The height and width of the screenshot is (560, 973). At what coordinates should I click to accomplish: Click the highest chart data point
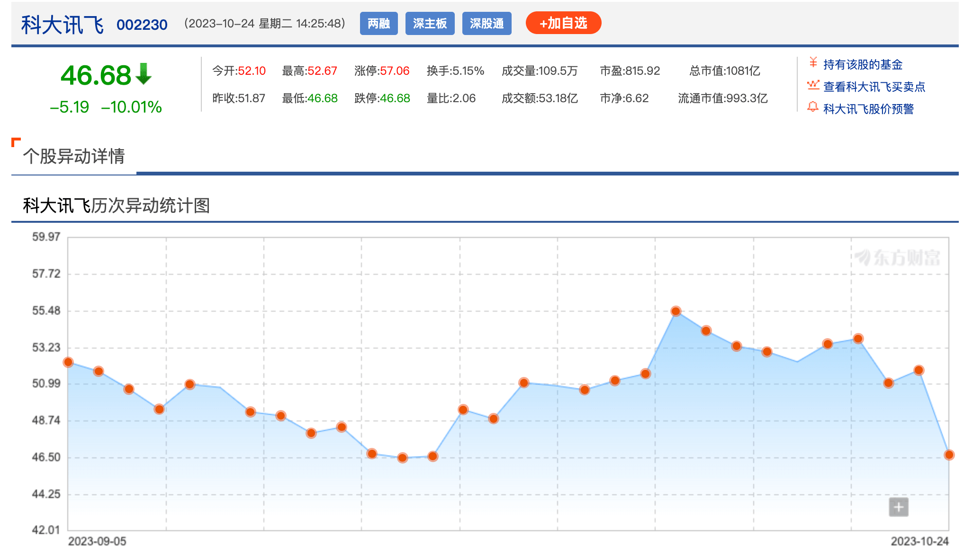tap(676, 311)
